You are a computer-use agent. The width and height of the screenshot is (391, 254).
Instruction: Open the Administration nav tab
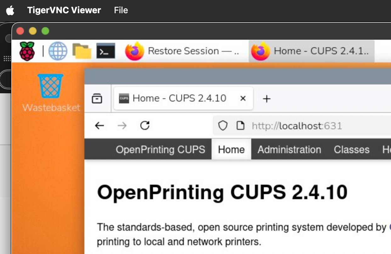[289, 149]
